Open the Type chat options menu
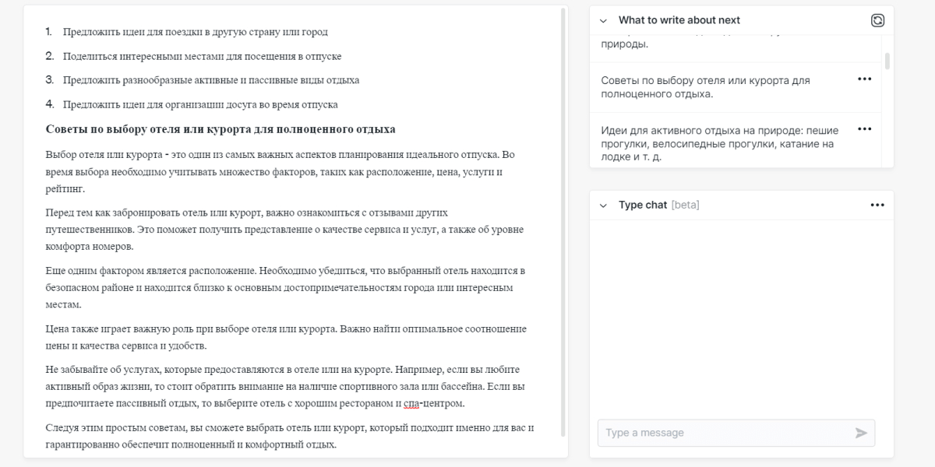 coord(877,205)
